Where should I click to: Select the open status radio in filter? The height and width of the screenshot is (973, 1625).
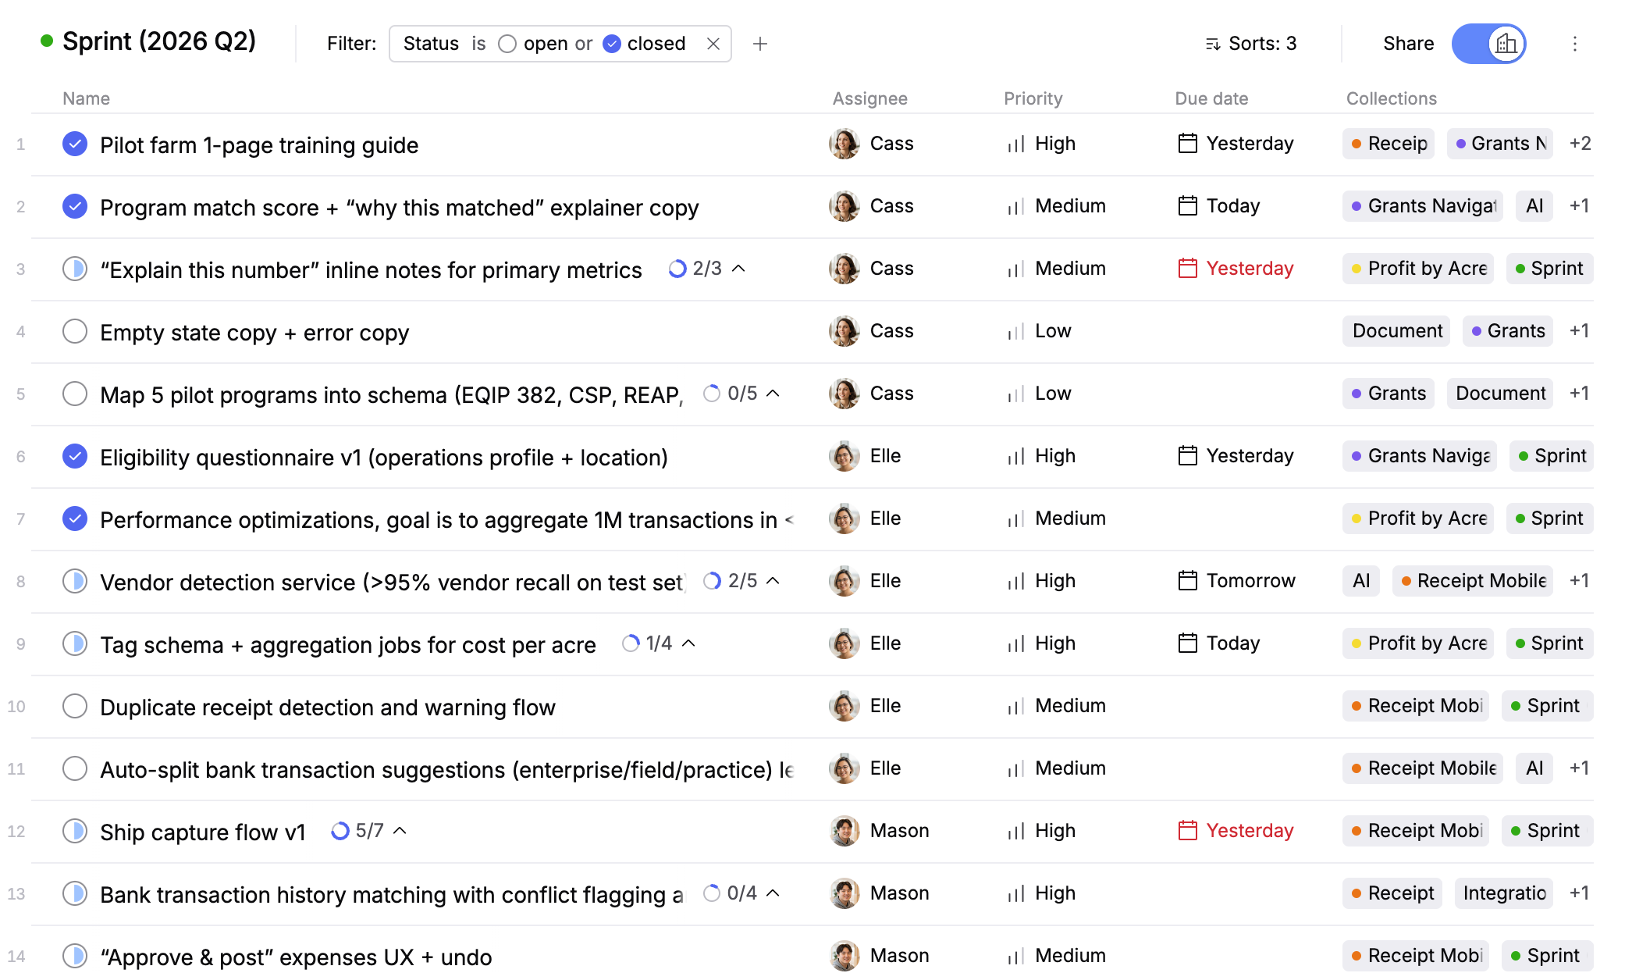(507, 44)
